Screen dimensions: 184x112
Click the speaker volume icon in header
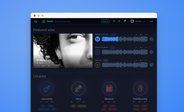pos(119,21)
